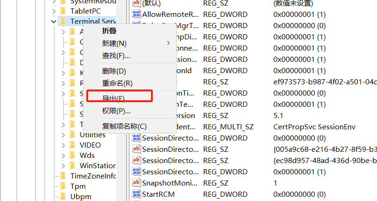Viewport: 377px width, 201px height.
Task: Click icon of SessionDirecto... row valued 0x00000001 (1)
Action: click(x=136, y=171)
